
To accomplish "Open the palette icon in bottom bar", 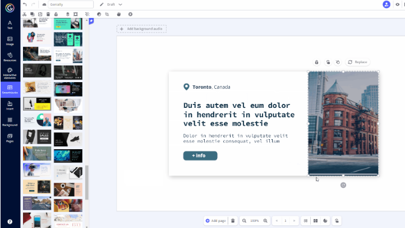I will pyautogui.click(x=325, y=221).
